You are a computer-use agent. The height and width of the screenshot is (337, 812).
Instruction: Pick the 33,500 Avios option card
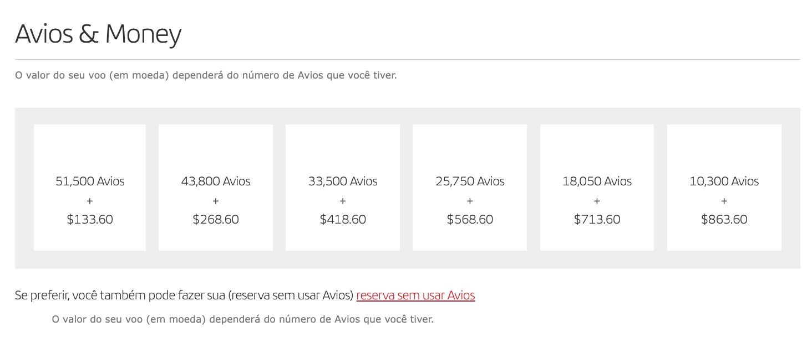point(343,188)
